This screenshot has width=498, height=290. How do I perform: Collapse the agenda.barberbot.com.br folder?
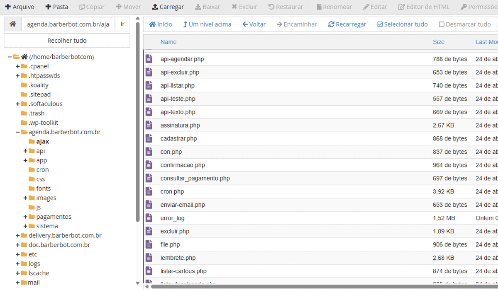[x=18, y=132]
